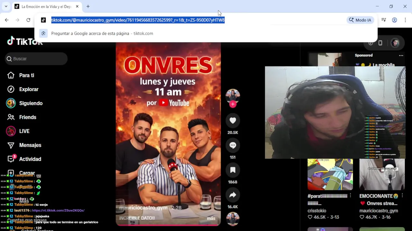The image size is (412, 231).
Task: Open mauriciocastro_gym link under EMOCIONANTE card
Action: click(x=379, y=211)
